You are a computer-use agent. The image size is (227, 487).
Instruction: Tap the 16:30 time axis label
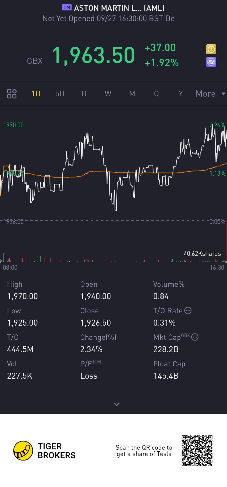coord(217,268)
